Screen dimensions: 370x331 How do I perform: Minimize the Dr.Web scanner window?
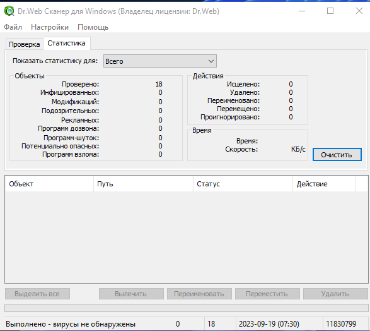coord(302,11)
